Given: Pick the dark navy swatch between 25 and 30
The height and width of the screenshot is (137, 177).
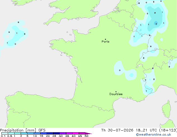Looking at the screenshot, I should (56, 133).
